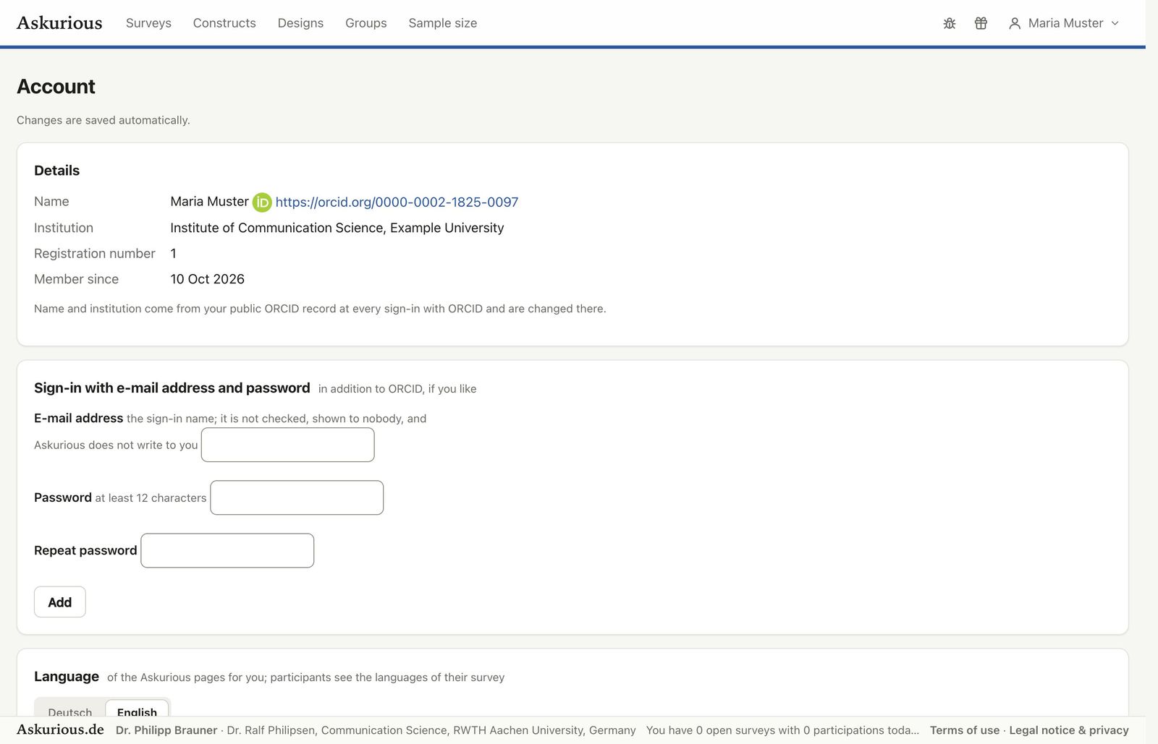The width and height of the screenshot is (1158, 744).
Task: Click the 'Registration number' label
Action: coord(95,254)
